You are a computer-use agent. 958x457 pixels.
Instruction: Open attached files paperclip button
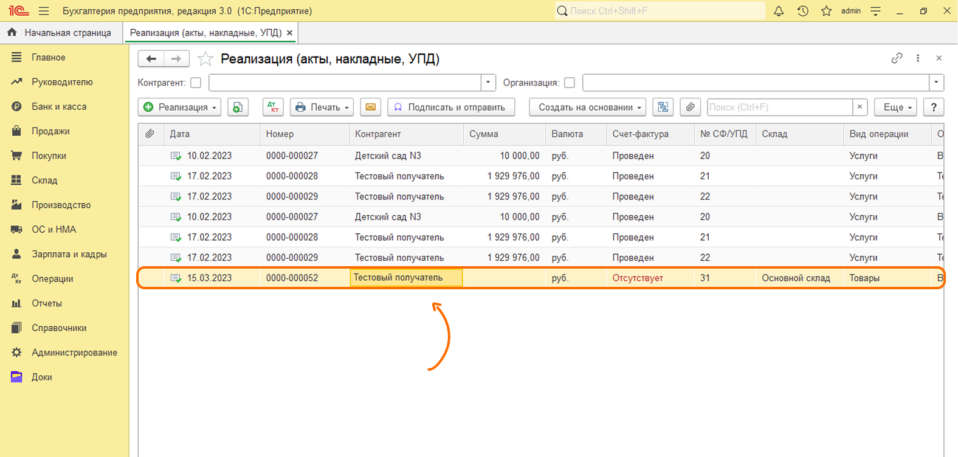[x=690, y=107]
